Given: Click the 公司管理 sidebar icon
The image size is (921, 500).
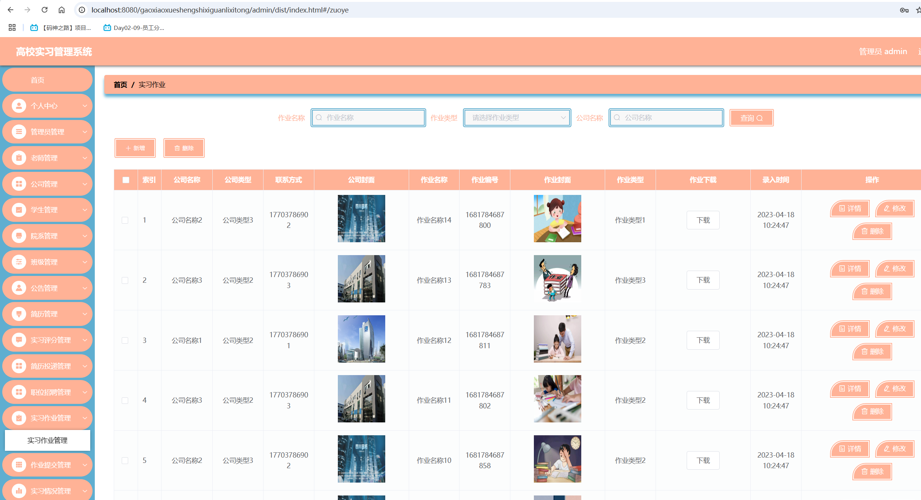Looking at the screenshot, I should [19, 184].
